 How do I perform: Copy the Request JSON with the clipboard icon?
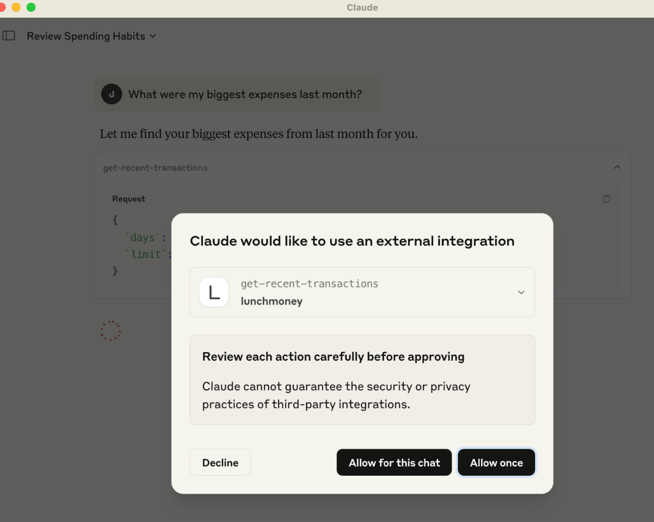coord(606,198)
